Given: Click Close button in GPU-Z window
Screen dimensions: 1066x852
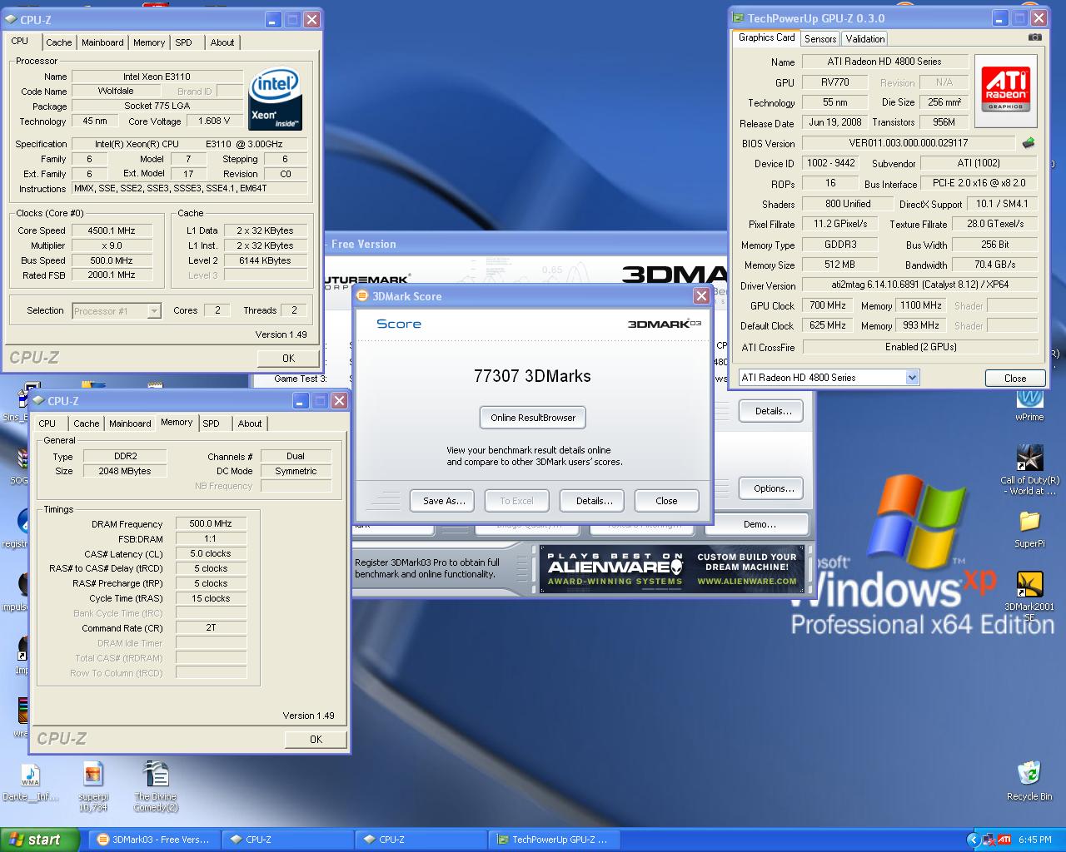Looking at the screenshot, I should coord(1014,378).
